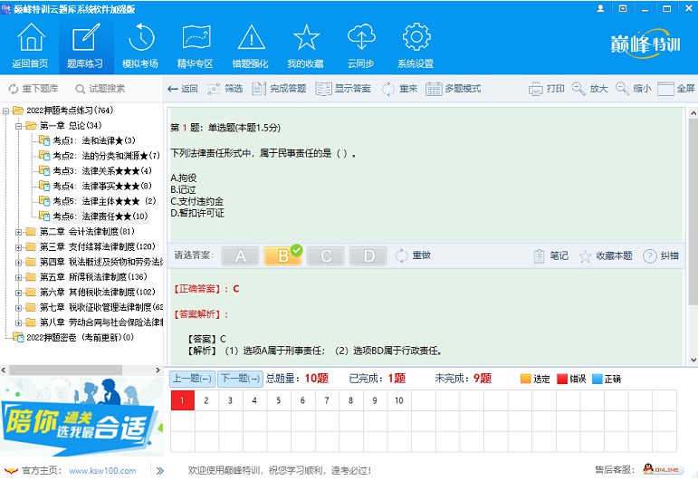698x481 pixels.
Task: Click the vertical scrollbar of the question panel
Action: click(x=693, y=236)
